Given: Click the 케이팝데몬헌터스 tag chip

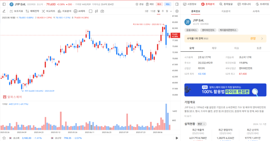Looking at the screenshot, I should [x=228, y=30].
